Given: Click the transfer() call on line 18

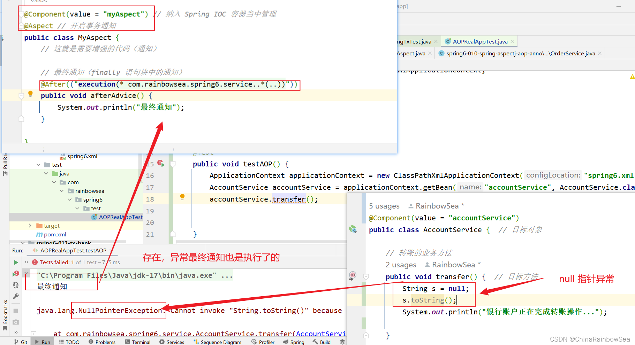Looking at the screenshot, I should point(289,199).
